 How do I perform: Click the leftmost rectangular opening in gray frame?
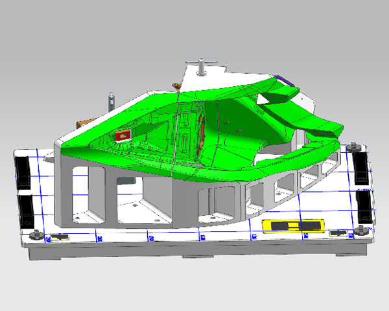pyautogui.click(x=86, y=188)
